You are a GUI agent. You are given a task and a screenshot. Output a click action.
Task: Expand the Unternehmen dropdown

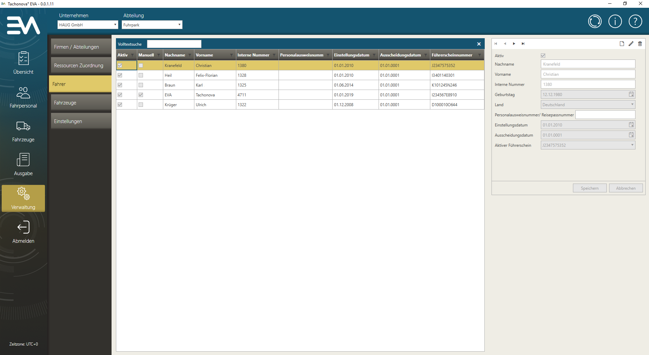115,25
